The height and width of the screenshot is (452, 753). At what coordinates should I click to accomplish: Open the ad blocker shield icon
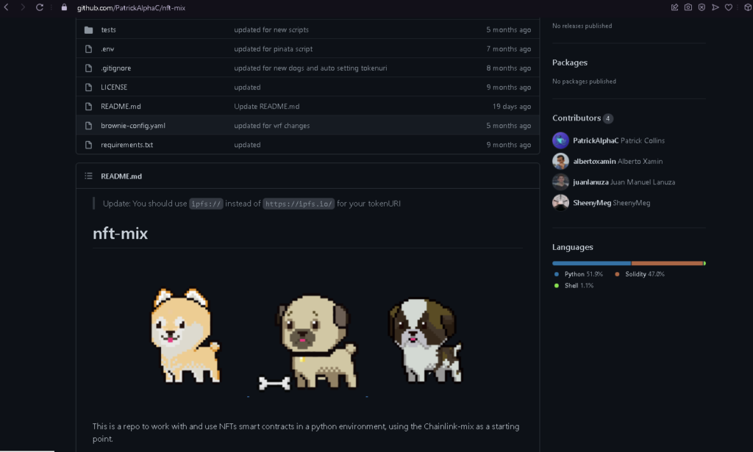click(702, 7)
